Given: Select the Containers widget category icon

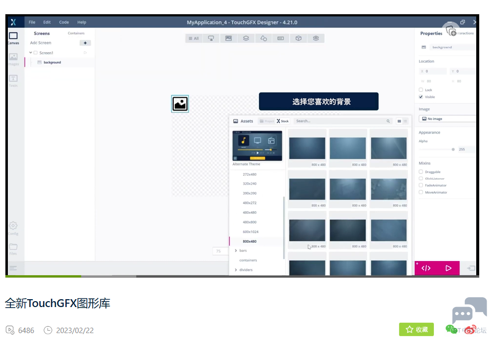Looking at the screenshot, I should tap(246, 38).
